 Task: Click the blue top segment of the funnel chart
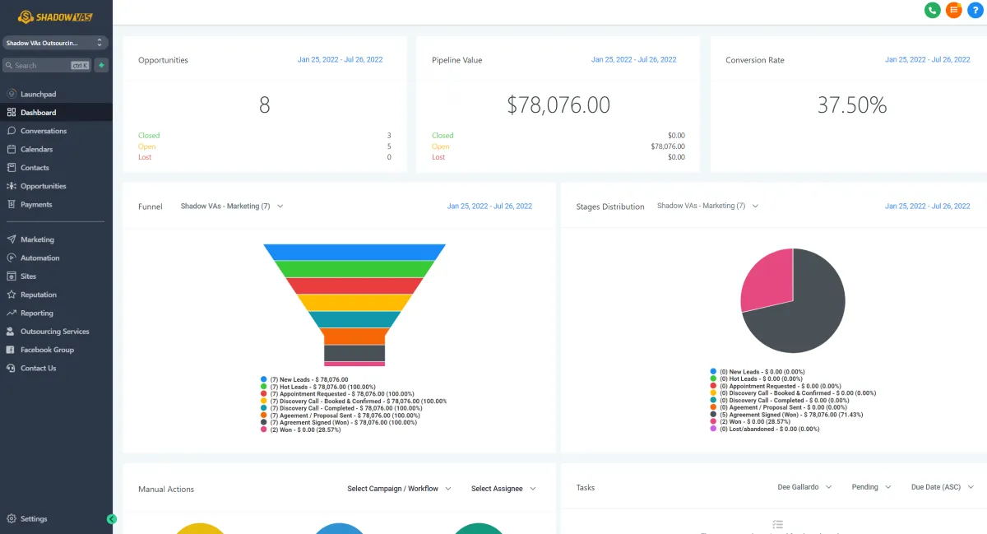[354, 251]
